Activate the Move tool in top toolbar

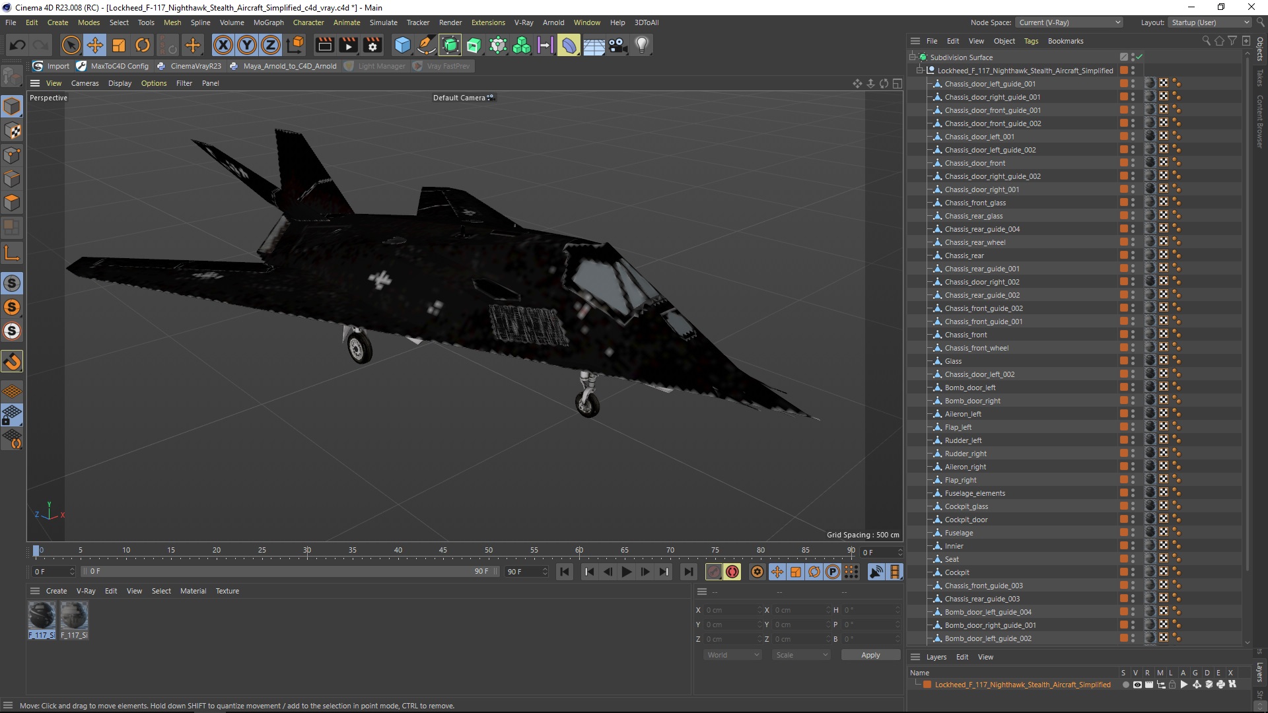coord(95,45)
